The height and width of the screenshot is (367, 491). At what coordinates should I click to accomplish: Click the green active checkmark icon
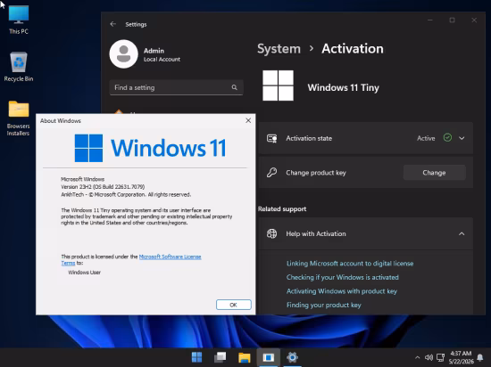(x=447, y=138)
